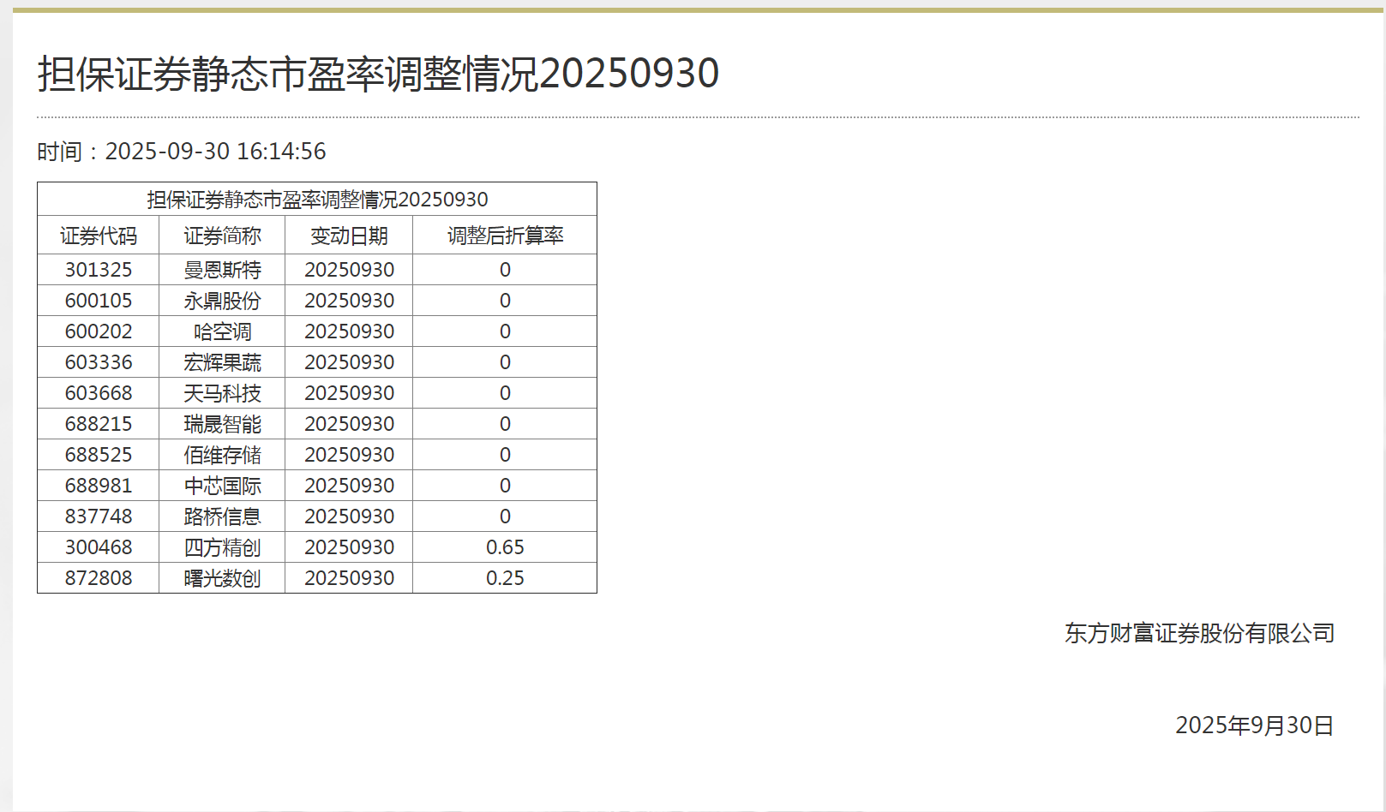
Task: Click stock code 603668
Action: (x=99, y=393)
